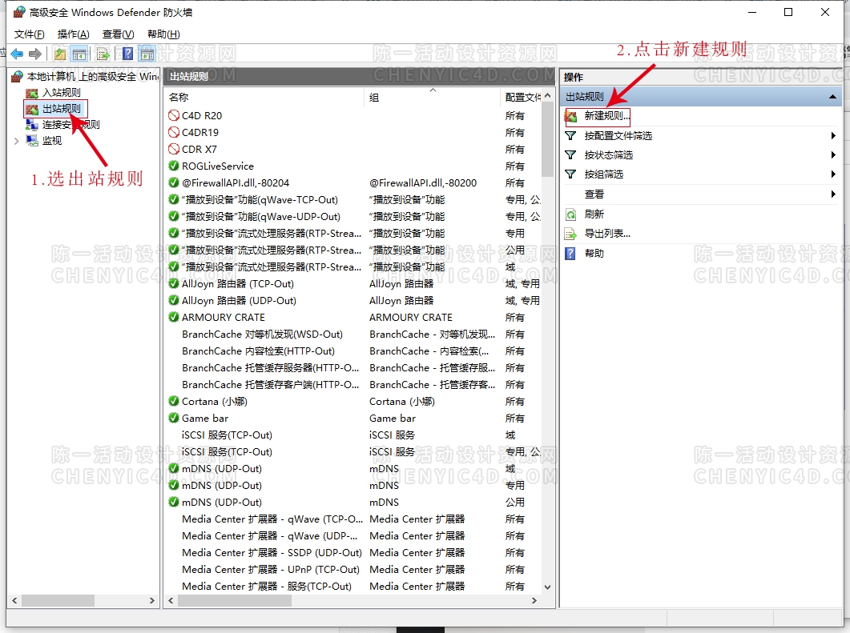Click the filter funnel icon for 按状态筛选
This screenshot has width=850, height=633.
(570, 155)
